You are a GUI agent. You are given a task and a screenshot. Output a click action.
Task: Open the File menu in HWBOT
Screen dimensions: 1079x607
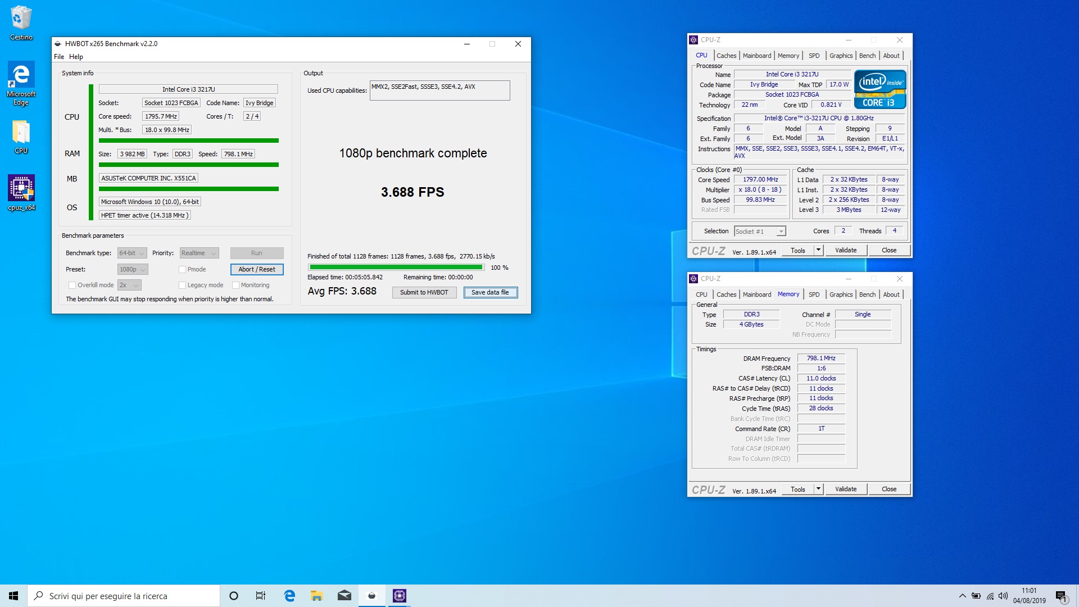(59, 57)
